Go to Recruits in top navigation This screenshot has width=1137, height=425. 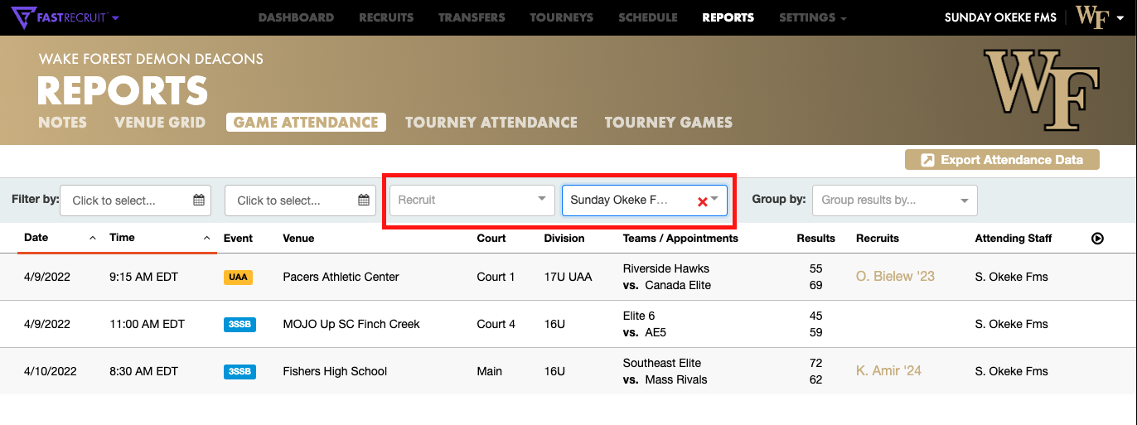coord(386,17)
